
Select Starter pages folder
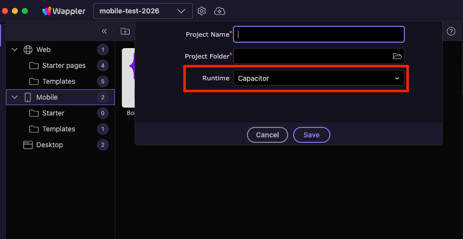click(64, 65)
